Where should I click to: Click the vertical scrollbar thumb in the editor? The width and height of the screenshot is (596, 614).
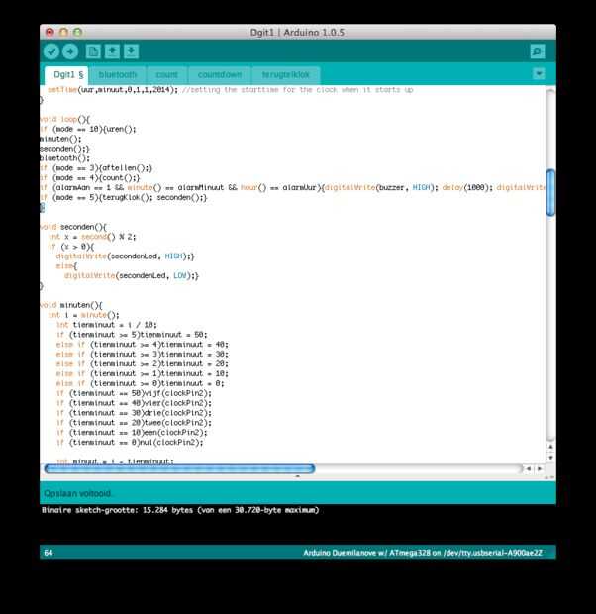click(550, 192)
